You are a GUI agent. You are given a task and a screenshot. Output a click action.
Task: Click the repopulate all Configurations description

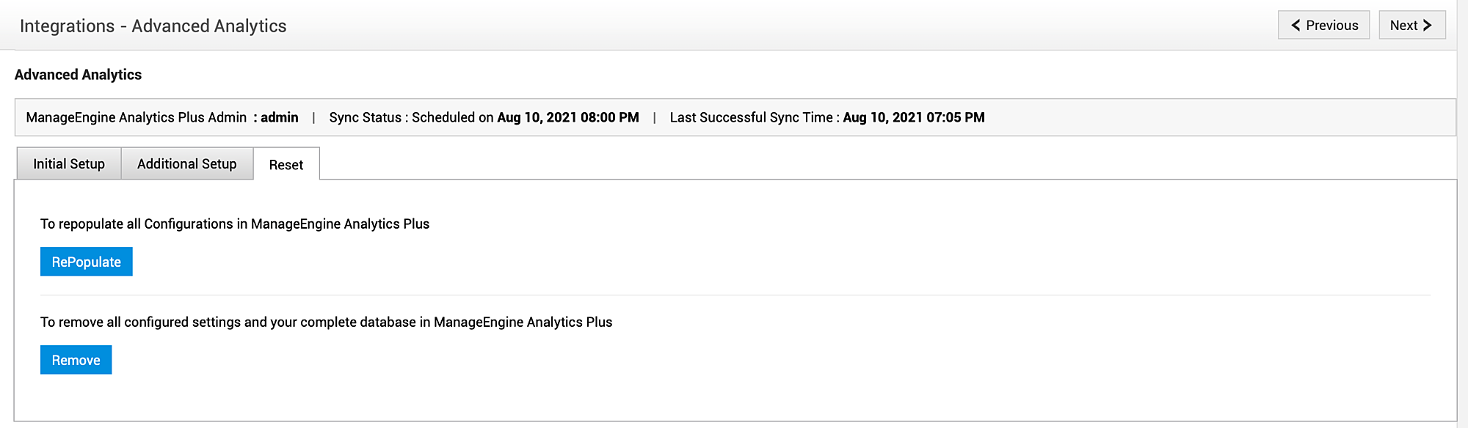[235, 224]
